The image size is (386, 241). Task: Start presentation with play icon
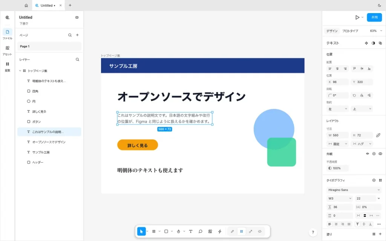(357, 17)
